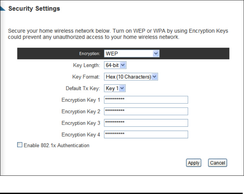The height and width of the screenshot is (194, 244).
Task: Click the blue triangle beside Security Settings
Action: click(3, 9)
